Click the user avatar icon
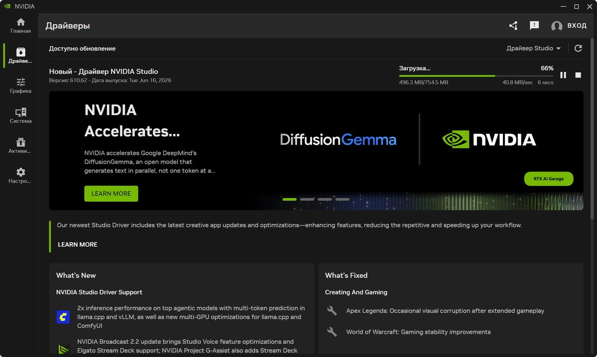Viewport: 597px width, 357px height. [x=557, y=26]
